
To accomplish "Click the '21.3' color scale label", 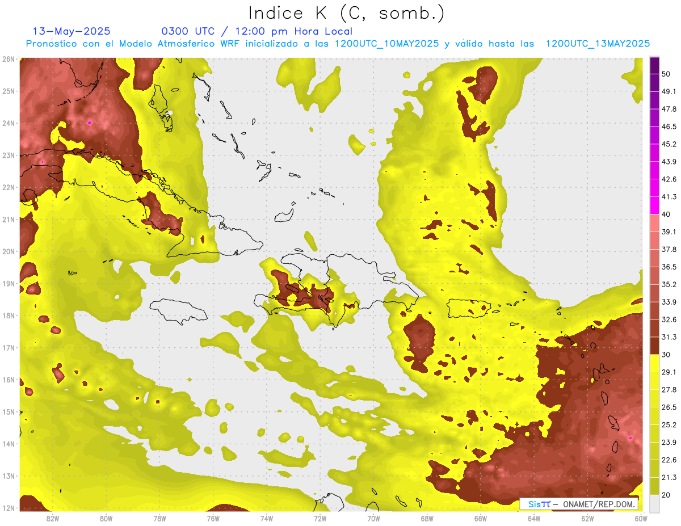I will click(x=669, y=477).
